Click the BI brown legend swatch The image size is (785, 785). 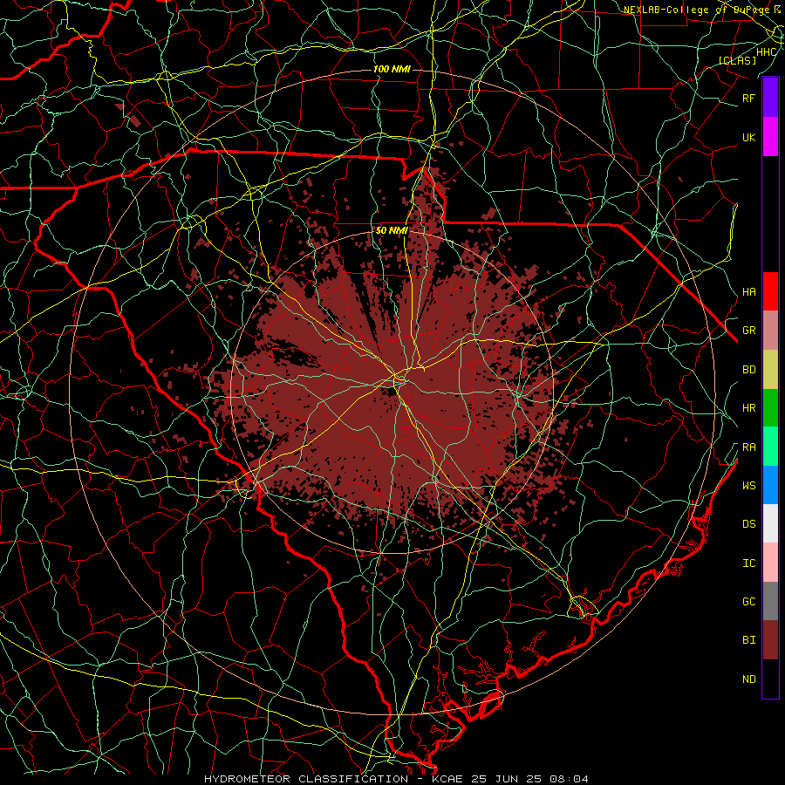770,640
